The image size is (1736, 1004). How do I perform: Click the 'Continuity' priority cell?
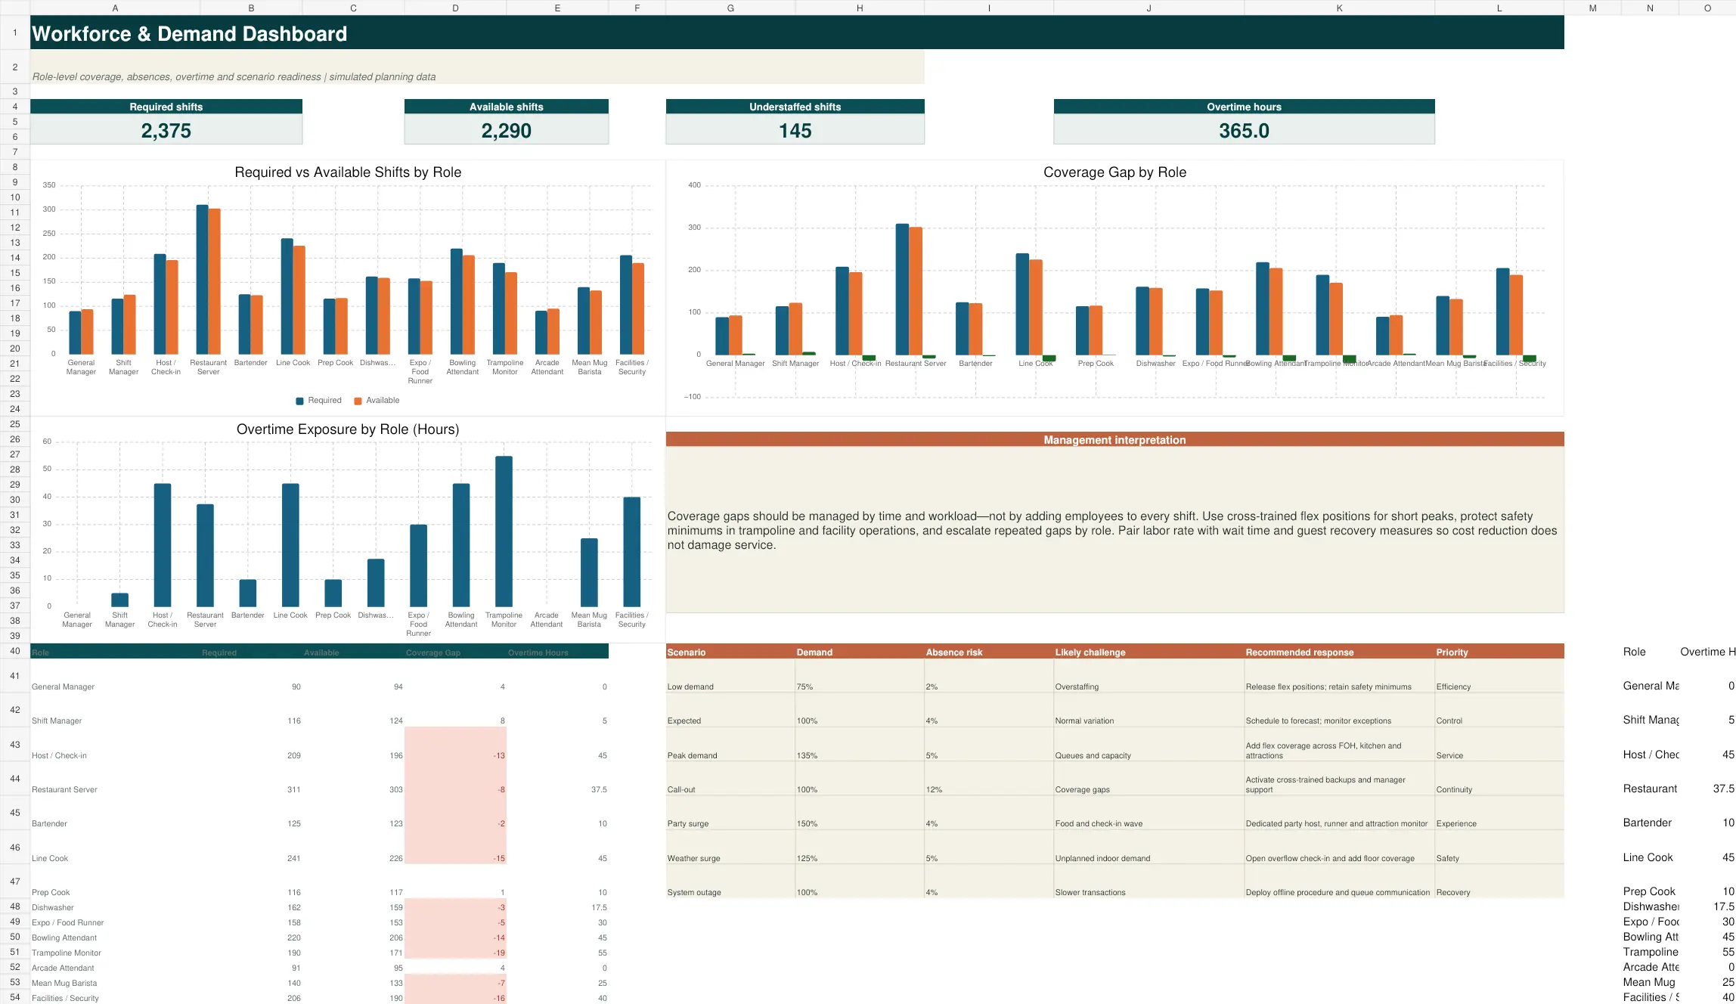coord(1499,779)
